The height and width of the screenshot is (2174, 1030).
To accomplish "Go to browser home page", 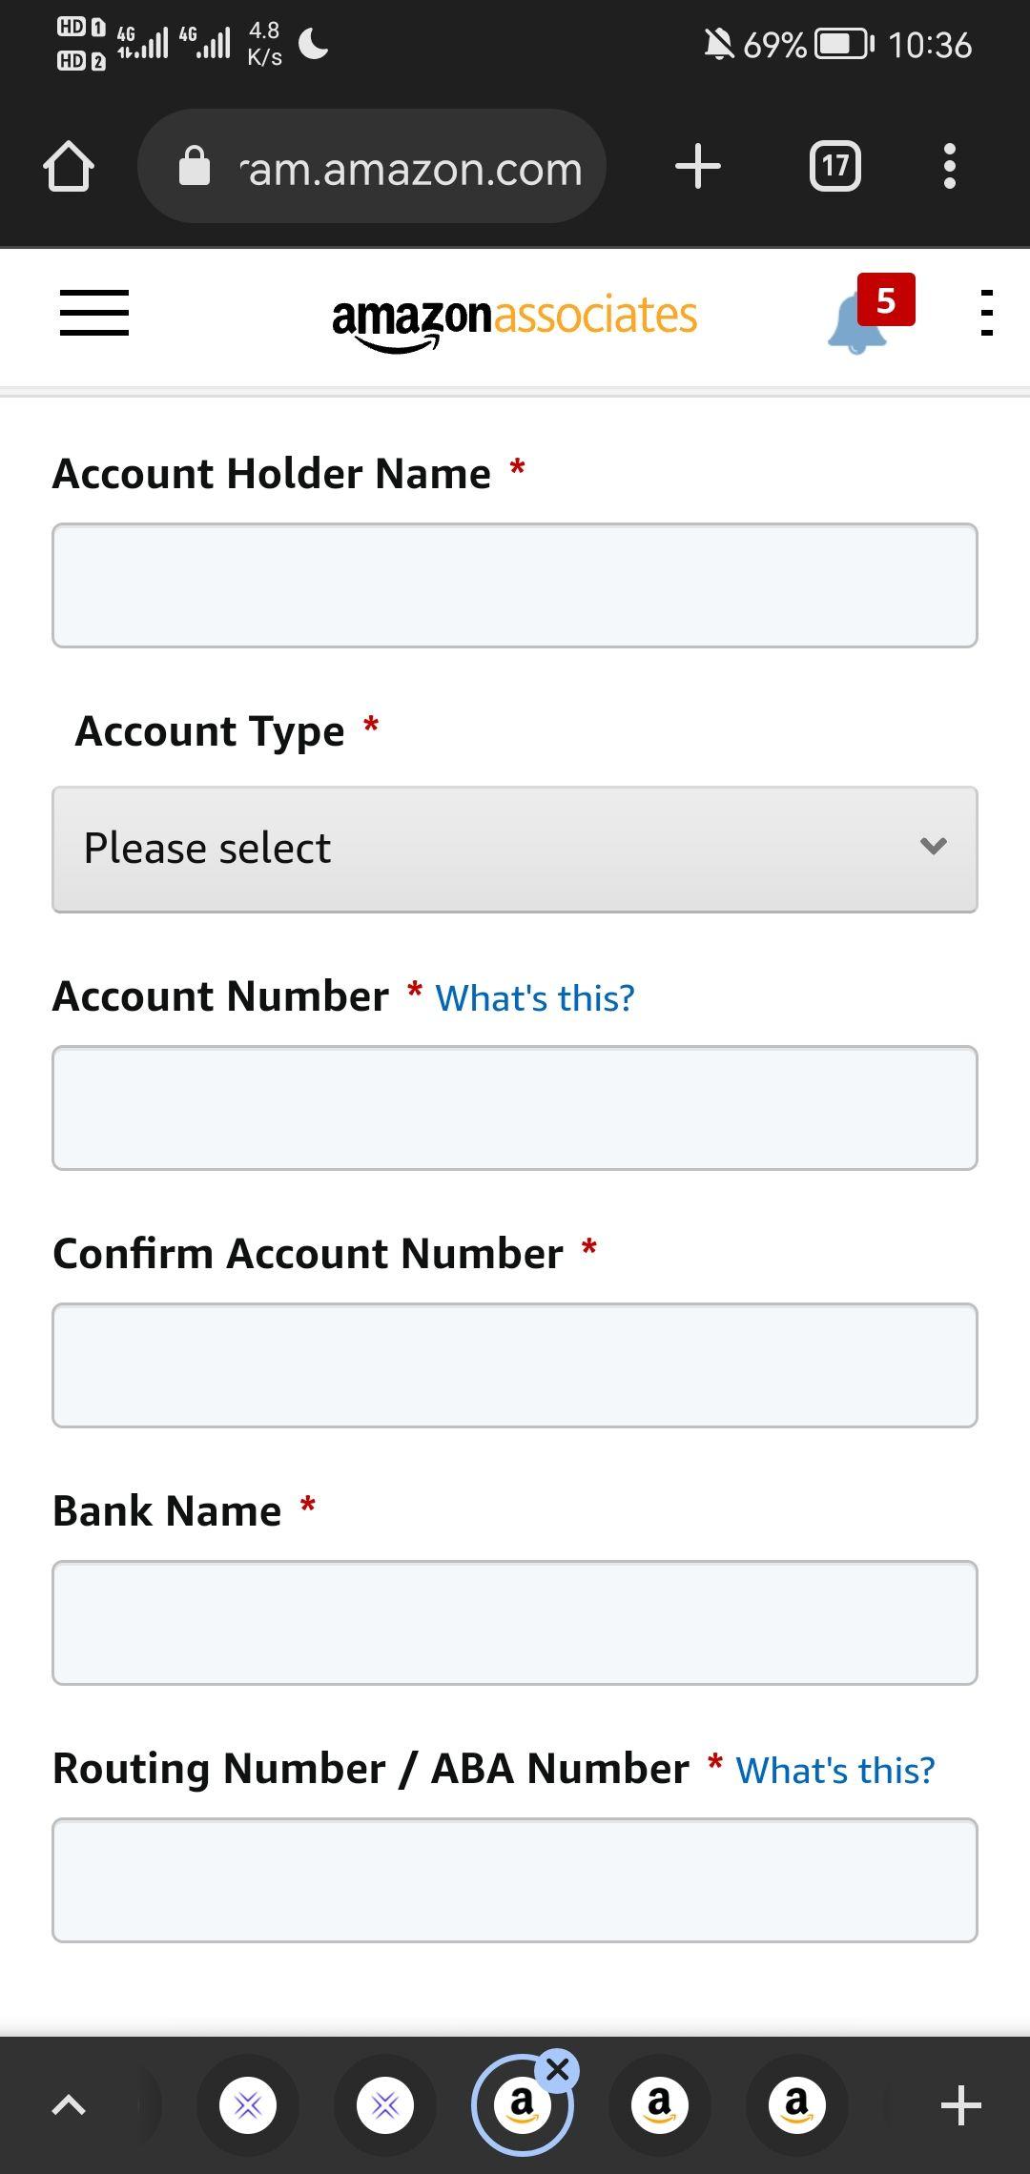I will click(x=69, y=167).
